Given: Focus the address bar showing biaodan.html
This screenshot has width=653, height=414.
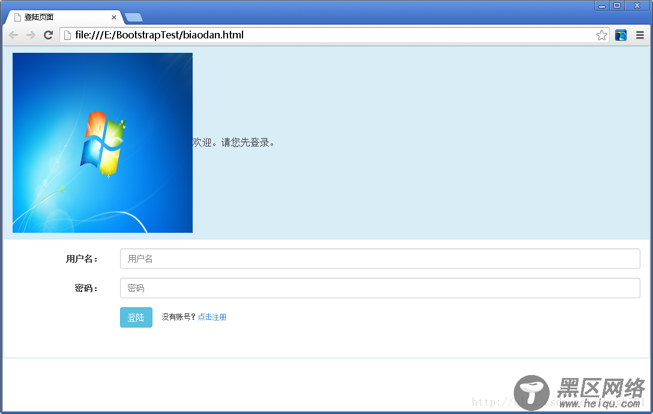Looking at the screenshot, I should pyautogui.click(x=334, y=35).
